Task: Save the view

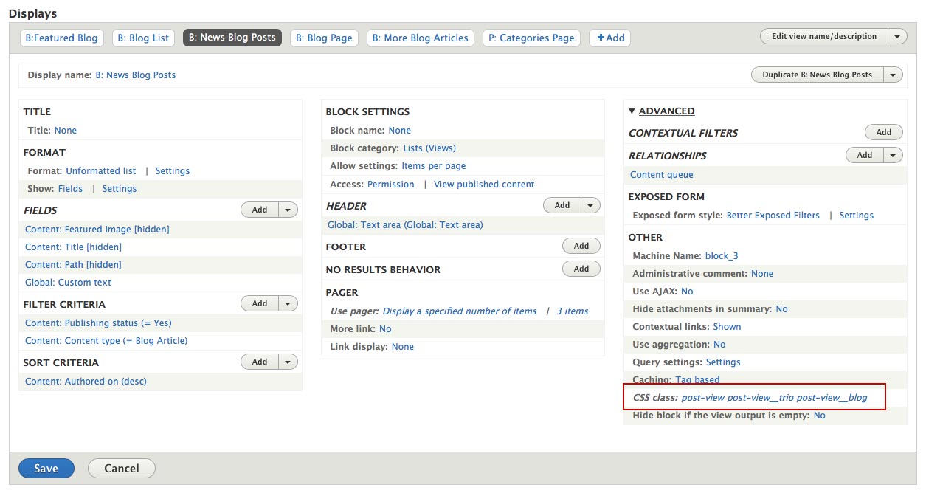Action: [46, 469]
